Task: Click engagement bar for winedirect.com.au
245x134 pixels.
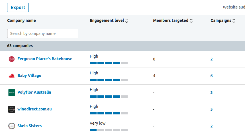Action: coord(109,113)
